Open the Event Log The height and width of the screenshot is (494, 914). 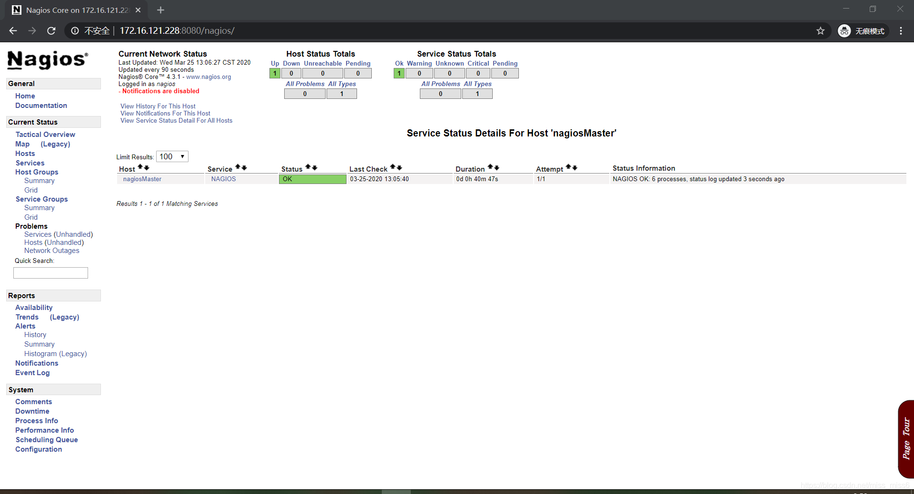[32, 373]
